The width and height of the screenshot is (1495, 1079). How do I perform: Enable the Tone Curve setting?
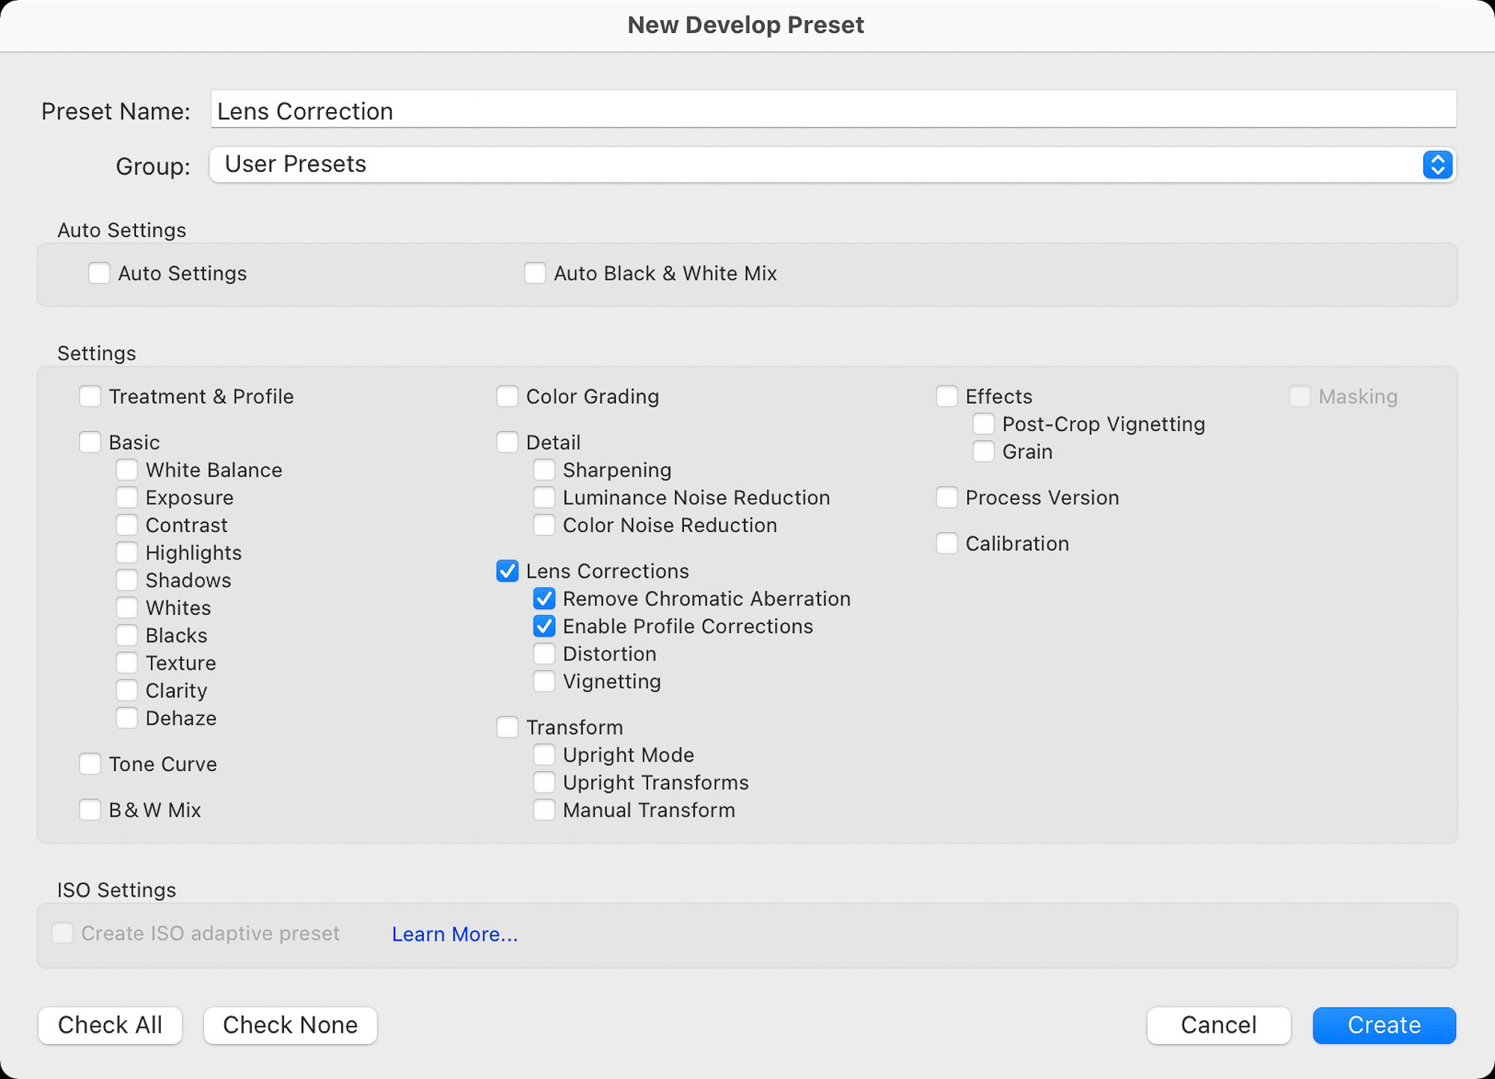click(90, 764)
